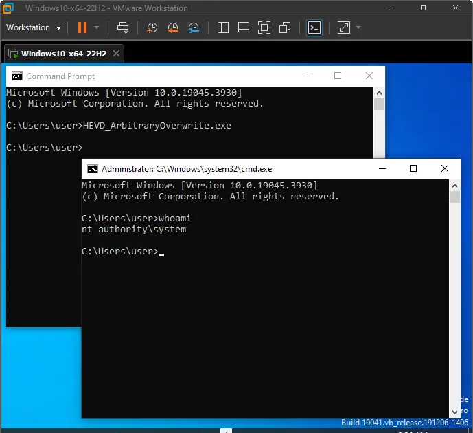Toggle the thumbnail bar view
This screenshot has height=433, width=473.
[x=244, y=27]
